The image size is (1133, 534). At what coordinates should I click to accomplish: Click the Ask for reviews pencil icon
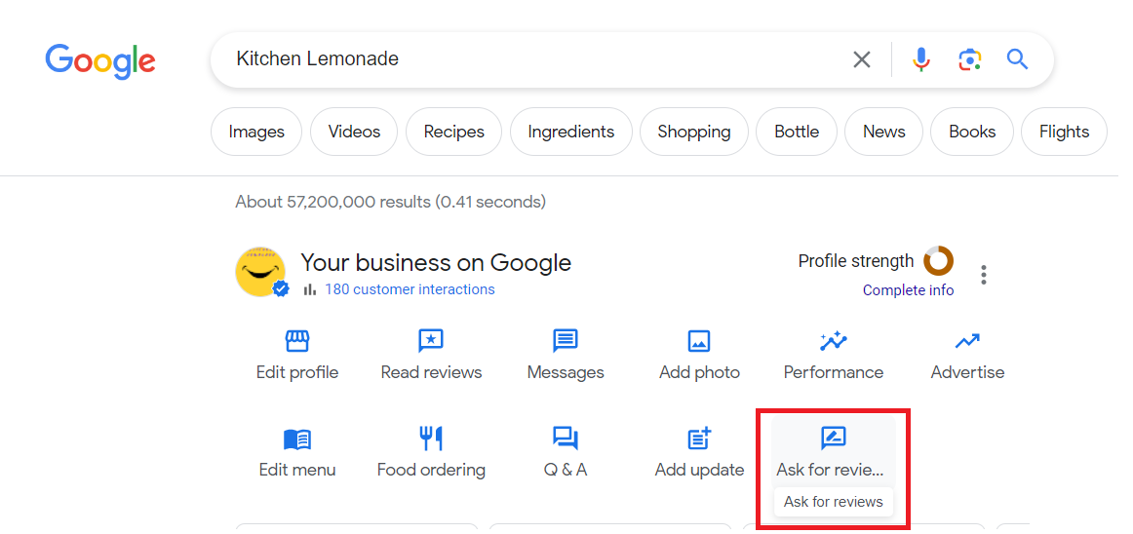(x=833, y=438)
